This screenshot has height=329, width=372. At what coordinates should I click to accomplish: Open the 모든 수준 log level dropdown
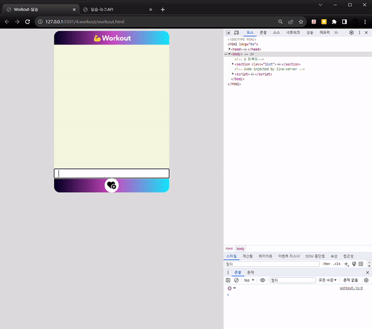(327, 280)
